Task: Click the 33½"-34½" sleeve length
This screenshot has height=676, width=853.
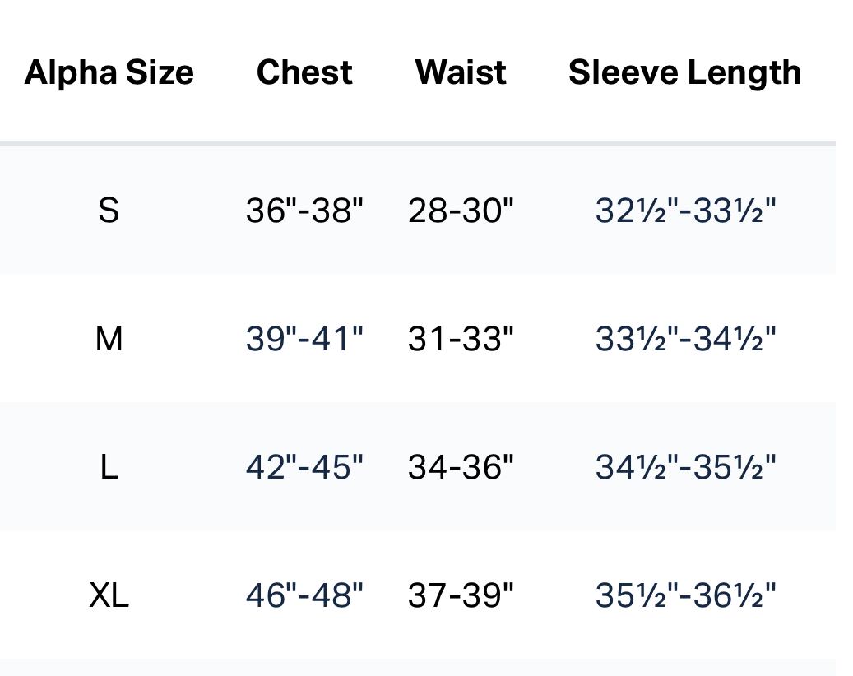Action: pos(685,339)
